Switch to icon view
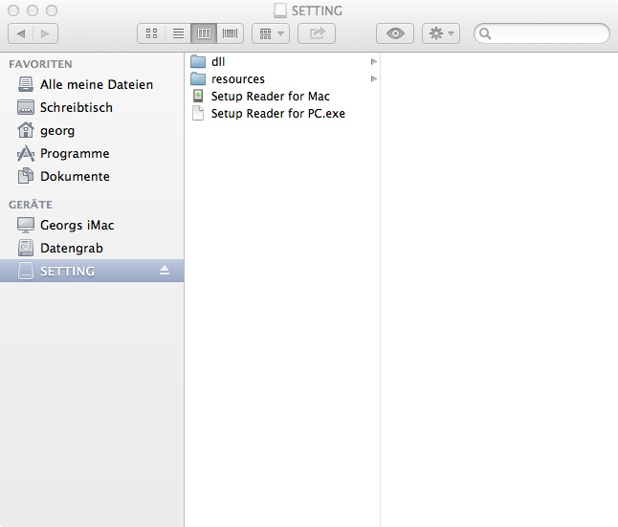This screenshot has width=618, height=527. tap(151, 33)
